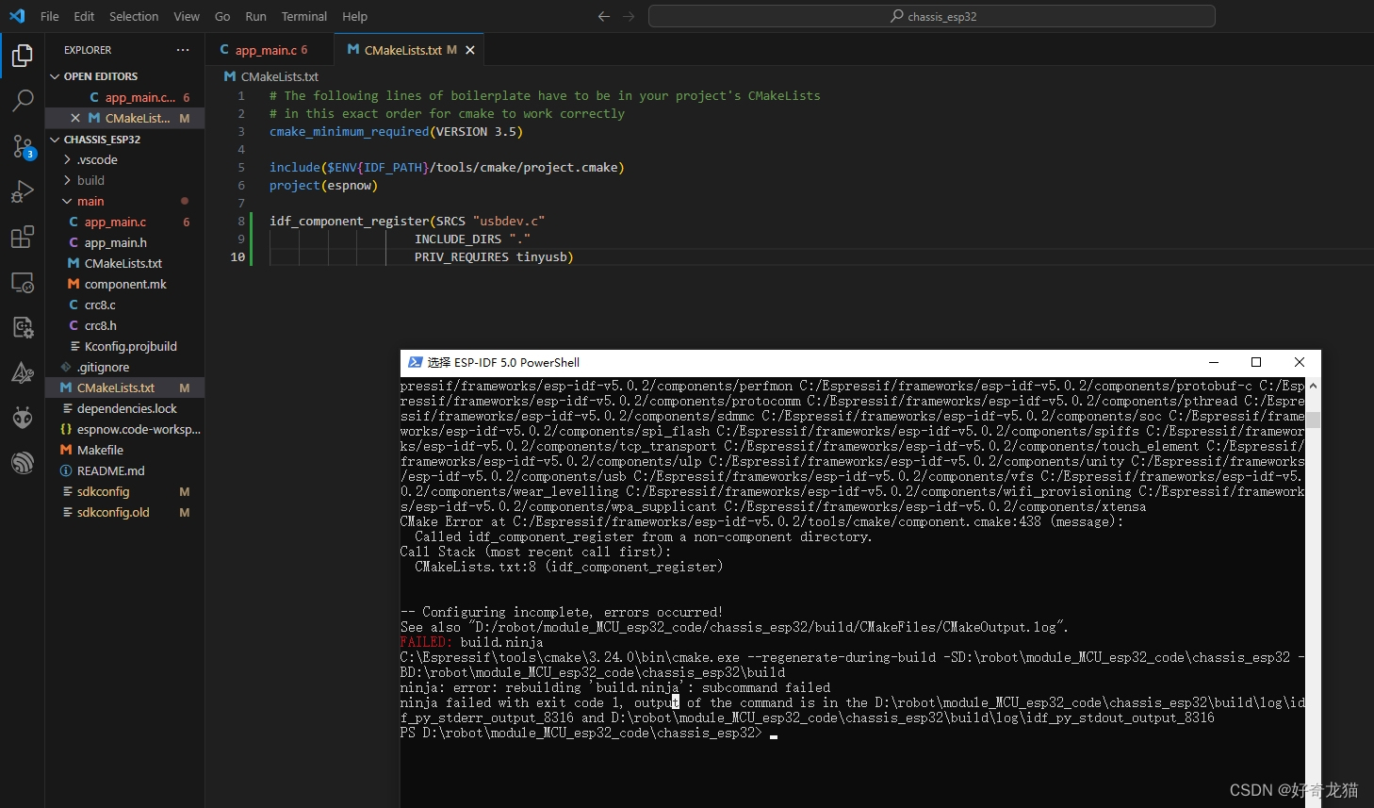Viewport: 1374px width, 808px height.
Task: Open the Run menu
Action: coord(255,16)
